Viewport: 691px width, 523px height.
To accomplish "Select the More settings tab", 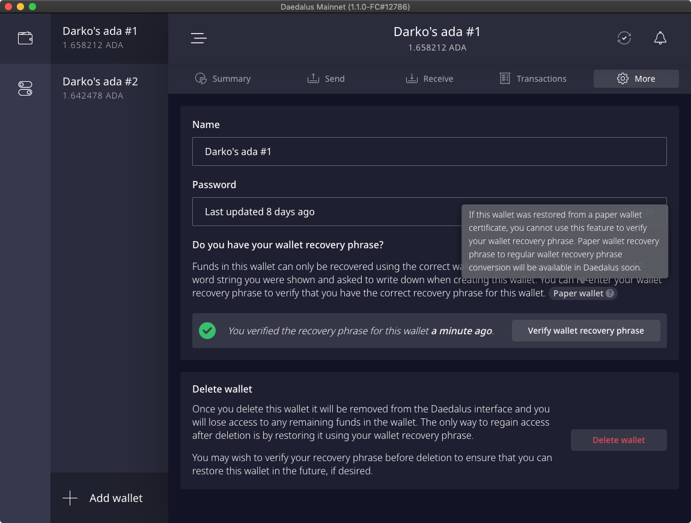I will point(636,79).
